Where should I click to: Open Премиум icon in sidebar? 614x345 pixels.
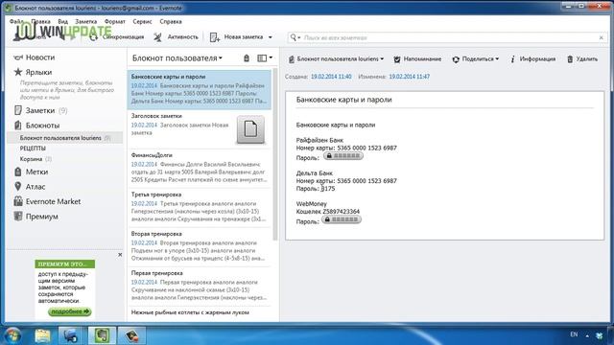pos(18,217)
